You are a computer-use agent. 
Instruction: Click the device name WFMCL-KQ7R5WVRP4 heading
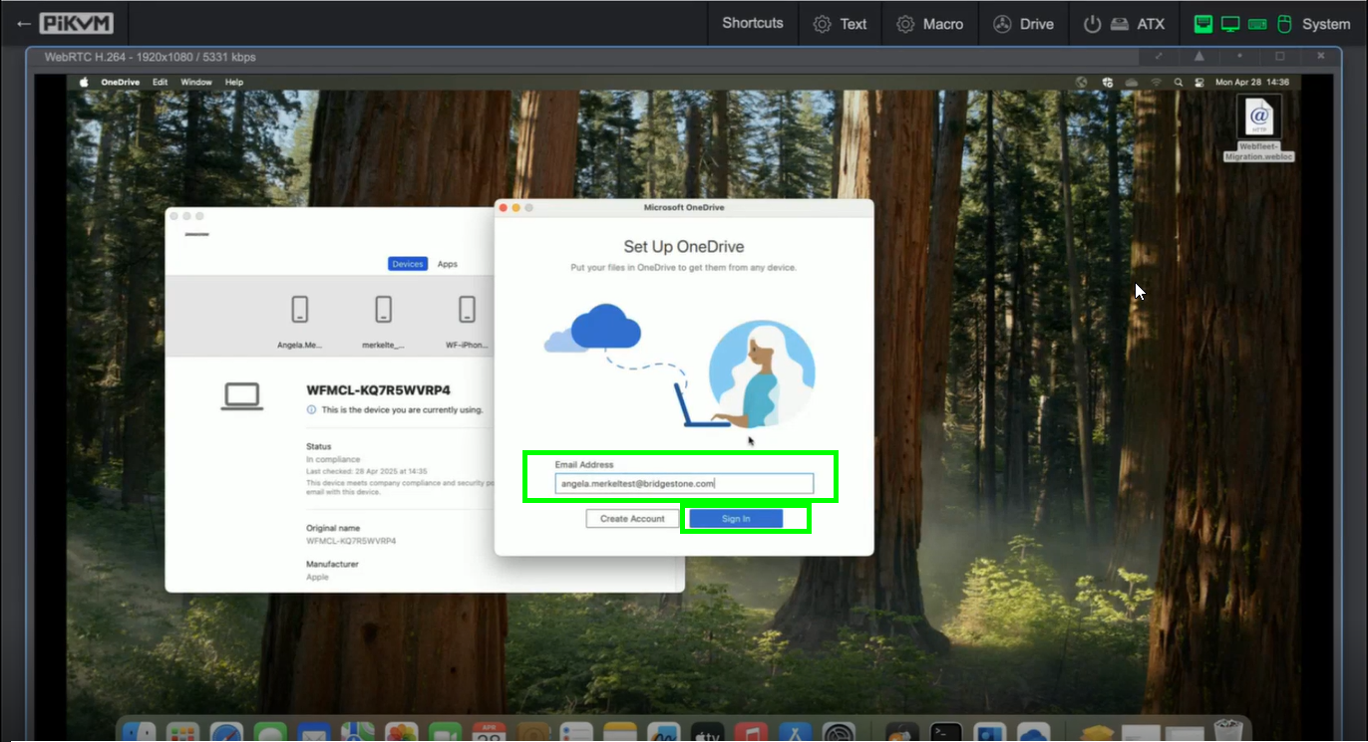[x=378, y=390]
